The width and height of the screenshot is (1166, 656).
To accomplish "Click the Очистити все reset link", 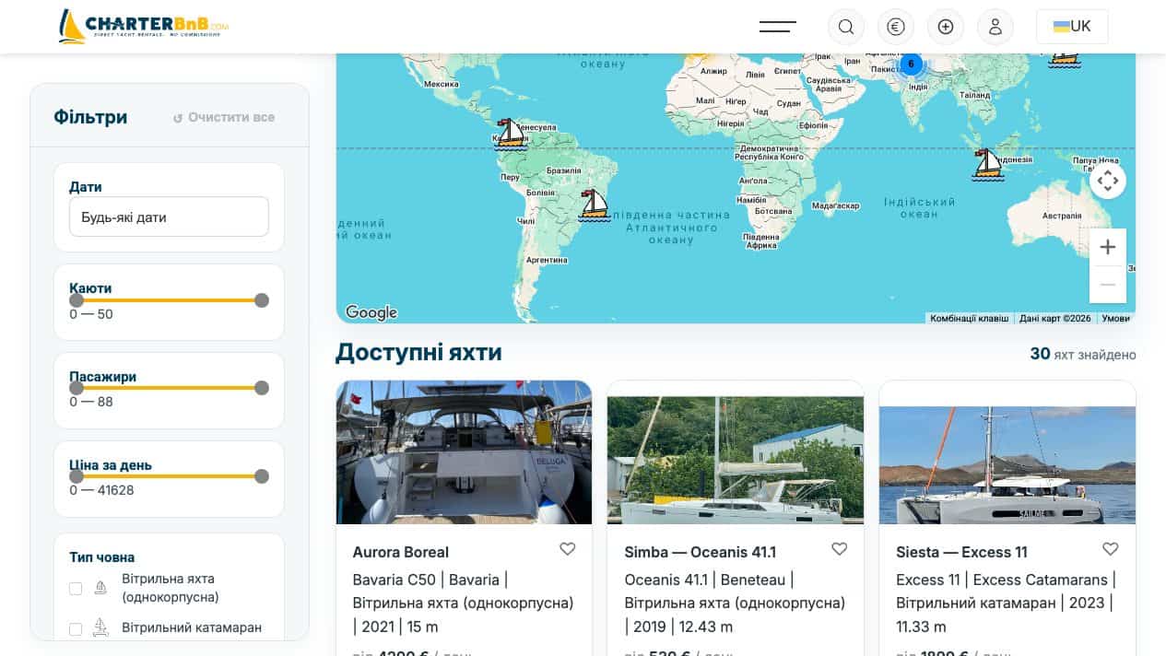I will point(224,117).
